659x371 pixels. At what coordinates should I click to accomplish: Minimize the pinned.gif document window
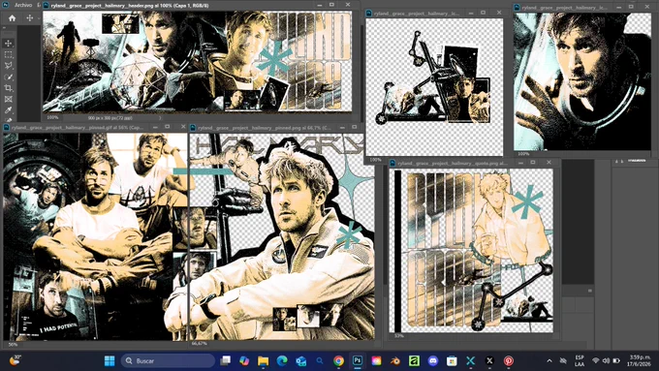pyautogui.click(x=155, y=127)
